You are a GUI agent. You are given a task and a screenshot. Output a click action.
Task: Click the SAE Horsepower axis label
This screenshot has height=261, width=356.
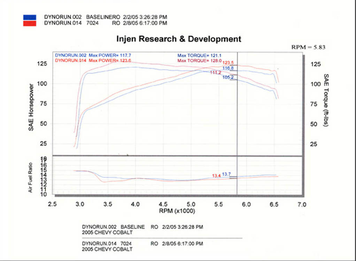31,107
